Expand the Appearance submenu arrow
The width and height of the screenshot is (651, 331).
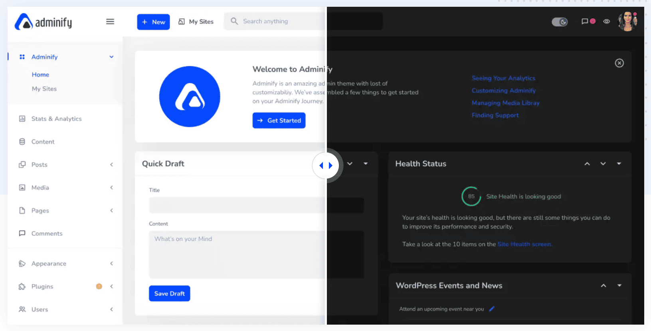click(x=111, y=264)
